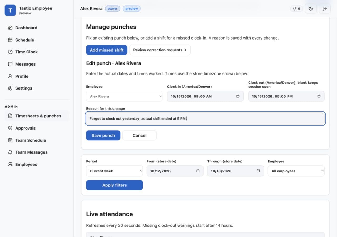Navigate to Time Clock
Viewport: 337px width, 237px height.
37,52
